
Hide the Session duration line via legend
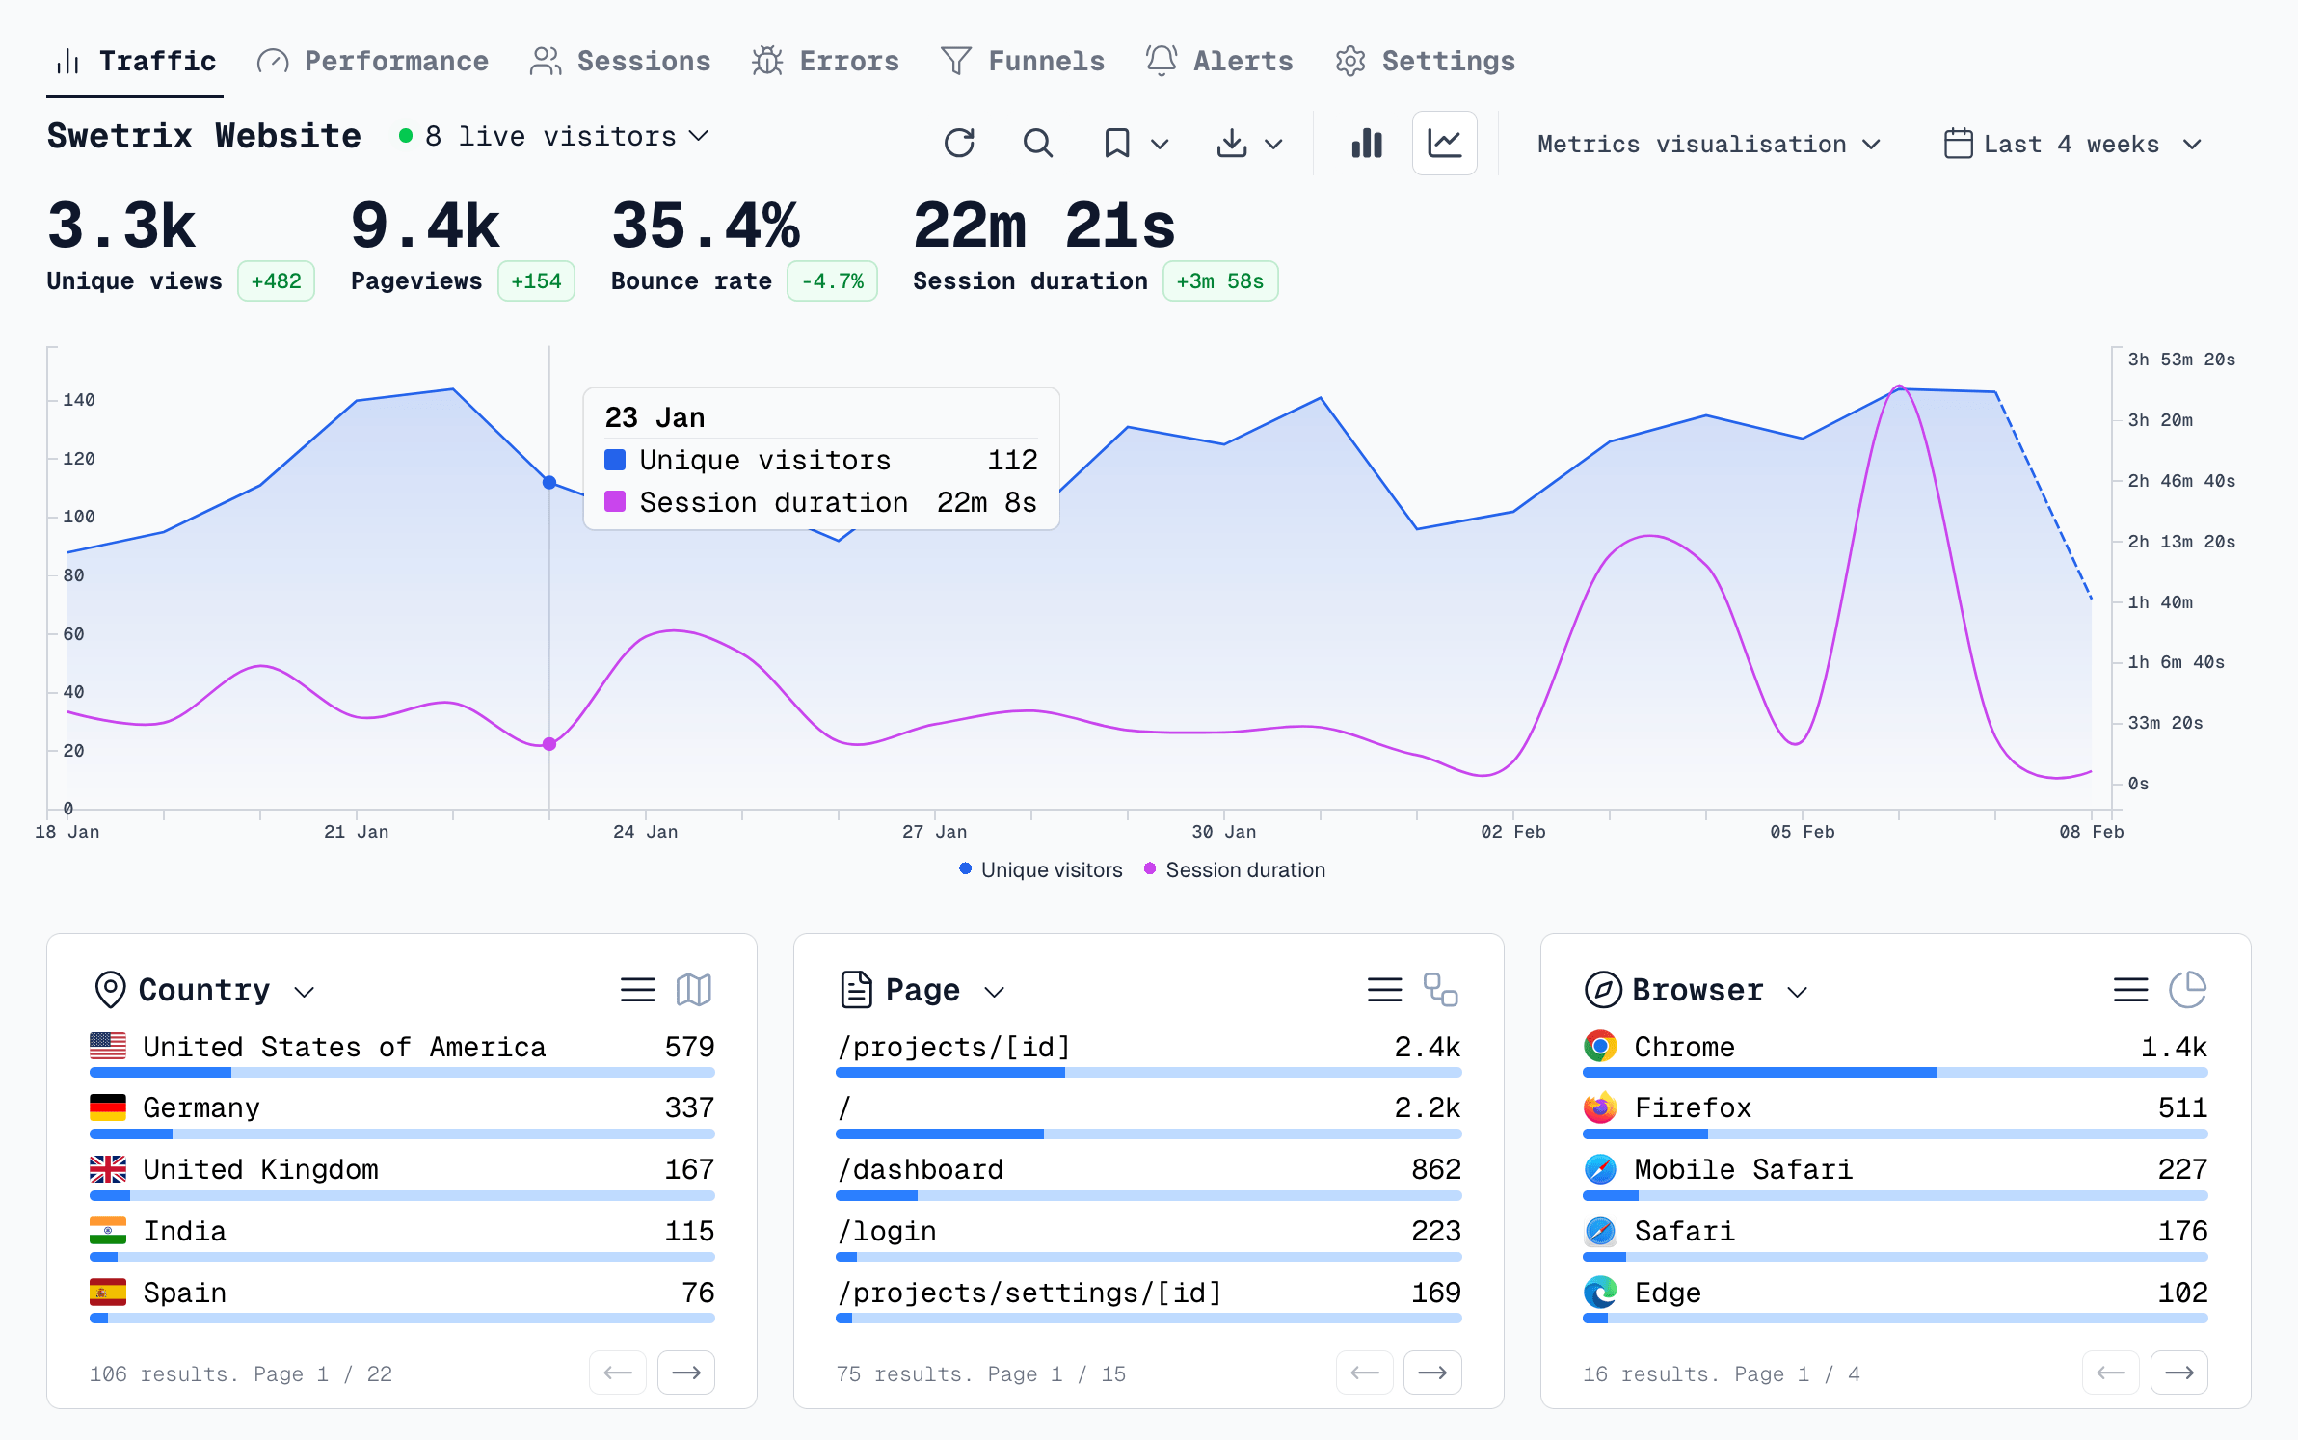coord(1234,869)
